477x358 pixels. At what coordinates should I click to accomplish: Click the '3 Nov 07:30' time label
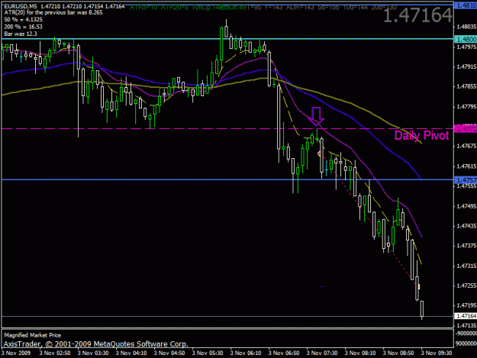(x=322, y=353)
